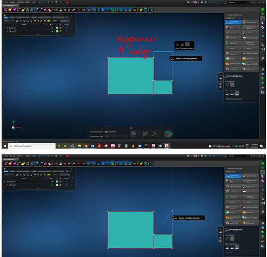The width and height of the screenshot is (267, 257).
Task: Switch to Geometry Cleanup tab in upper screenshot
Action: tap(45, 18)
